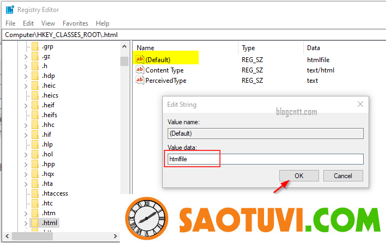Select the .hhc folder icon
The height and width of the screenshot is (243, 386).
point(35,125)
